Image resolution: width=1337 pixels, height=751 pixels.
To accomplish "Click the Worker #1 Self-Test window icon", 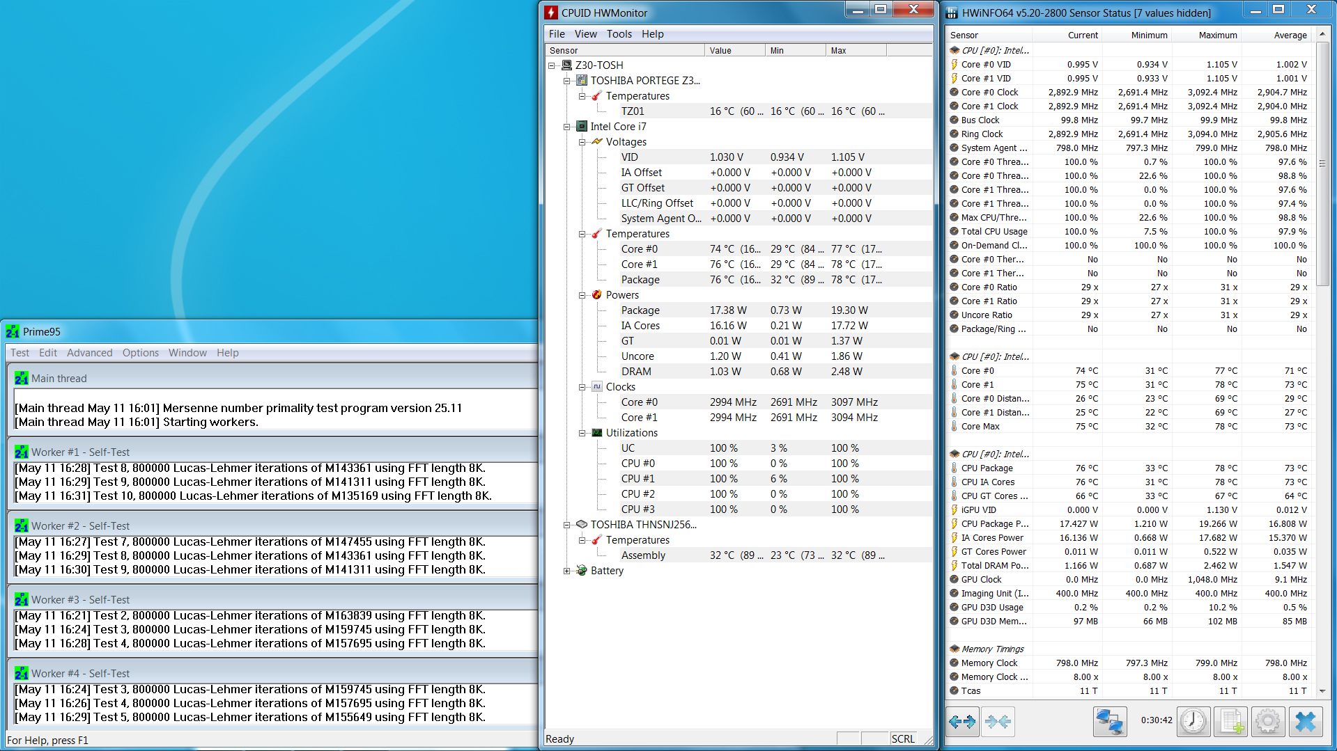I will tap(22, 452).
